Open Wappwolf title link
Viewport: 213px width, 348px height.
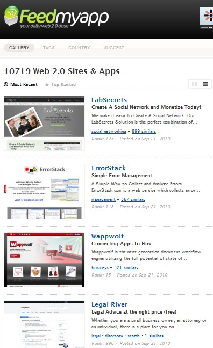tap(108, 236)
